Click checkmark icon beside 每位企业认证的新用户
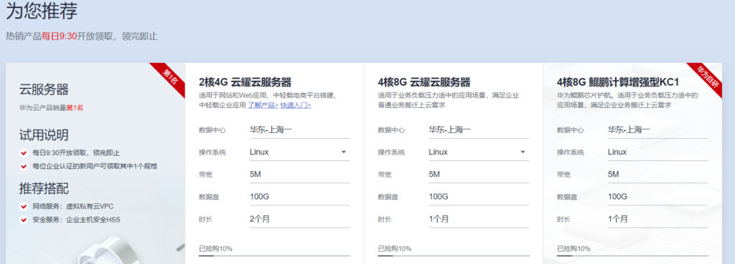This screenshot has height=264, width=735. click(x=24, y=166)
